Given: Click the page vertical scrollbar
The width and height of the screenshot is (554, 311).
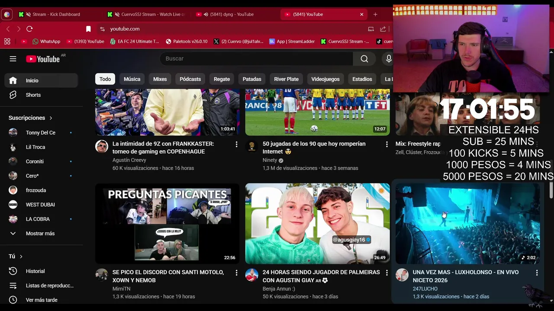Looking at the screenshot, I should pyautogui.click(x=551, y=190).
